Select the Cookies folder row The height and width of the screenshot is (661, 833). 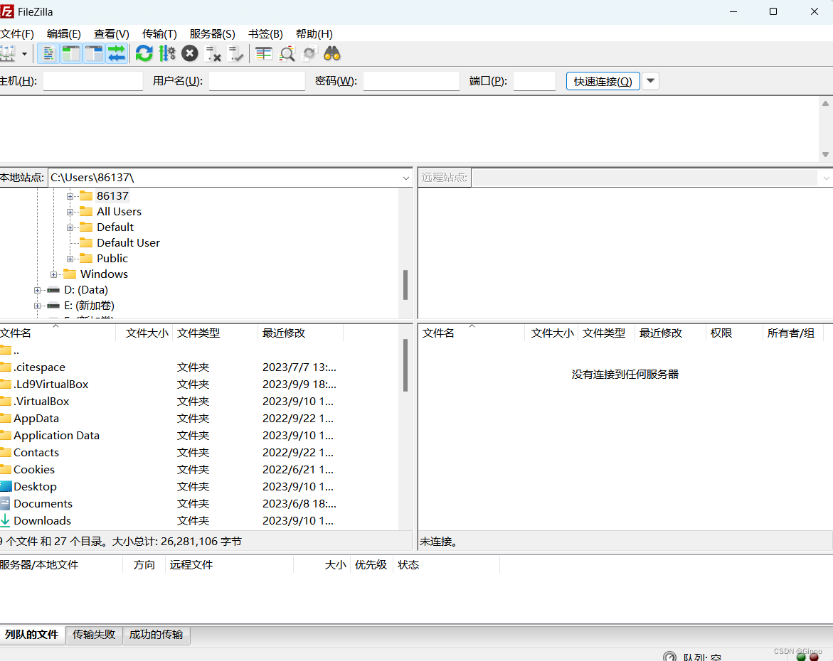point(198,469)
